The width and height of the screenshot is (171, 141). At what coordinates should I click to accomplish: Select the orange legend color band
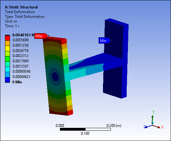point(7,43)
